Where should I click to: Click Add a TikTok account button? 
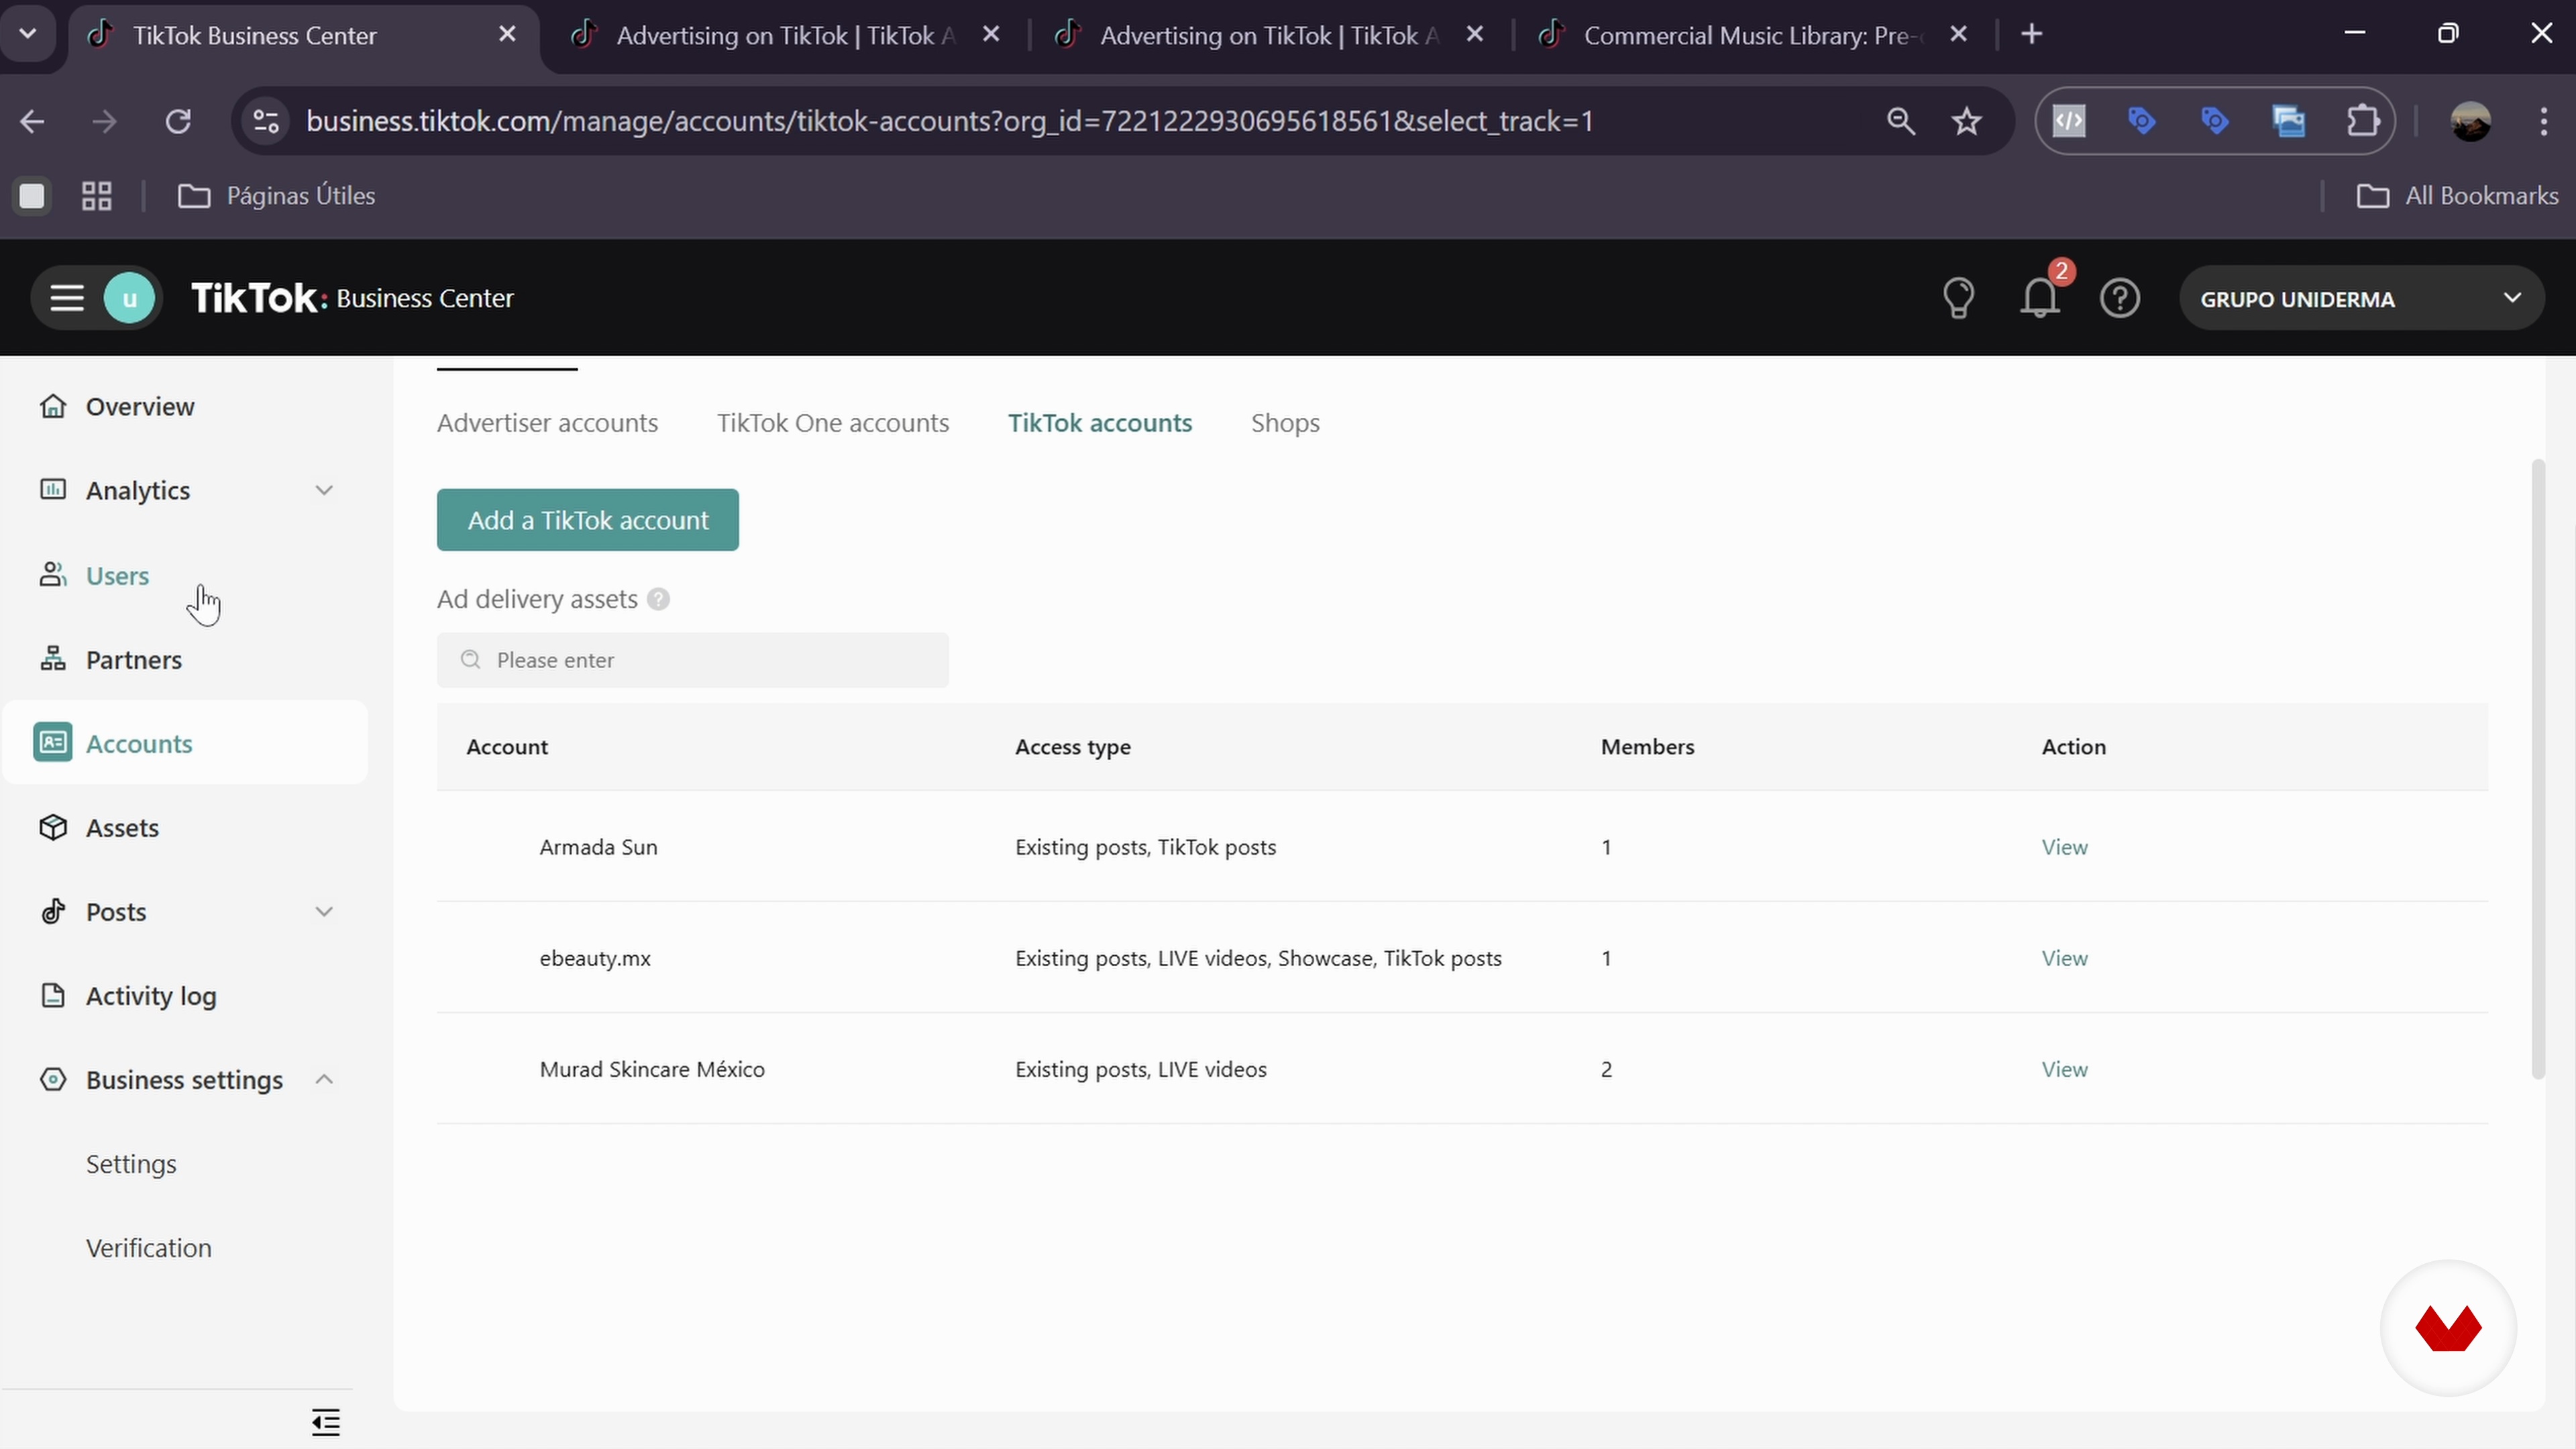tap(588, 520)
